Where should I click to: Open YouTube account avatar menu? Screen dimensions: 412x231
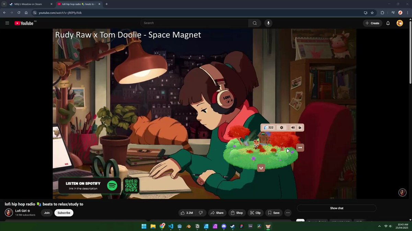coord(400,23)
